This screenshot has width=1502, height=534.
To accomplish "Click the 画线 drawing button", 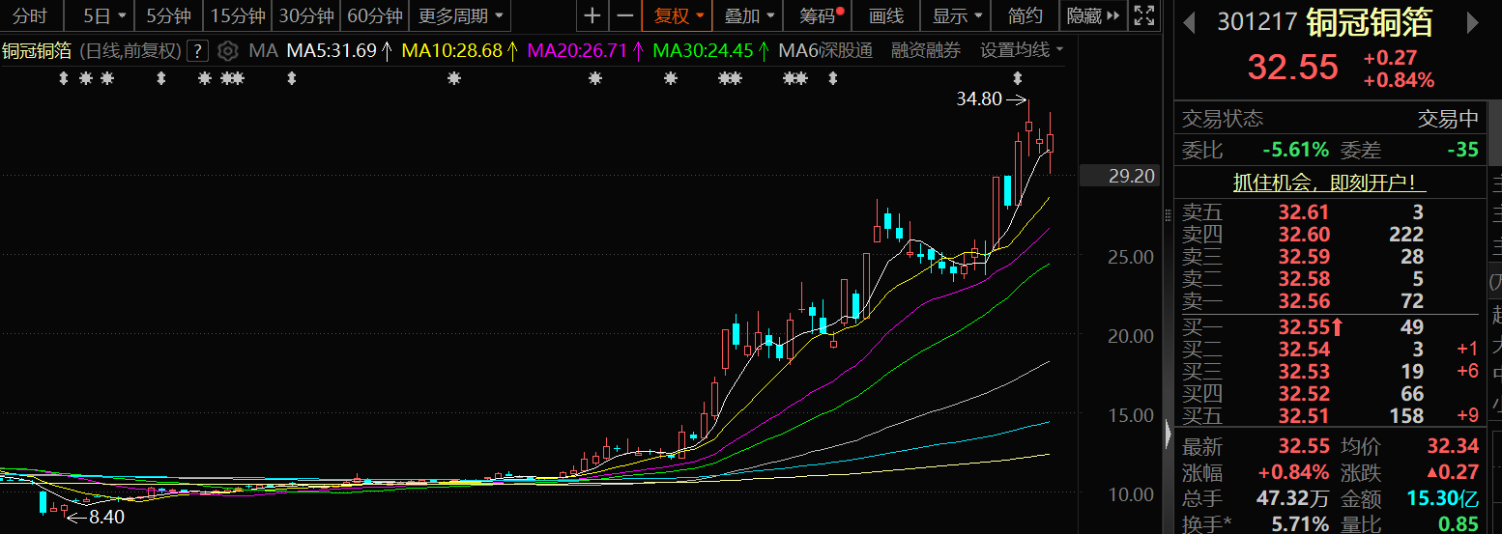I will coord(886,15).
